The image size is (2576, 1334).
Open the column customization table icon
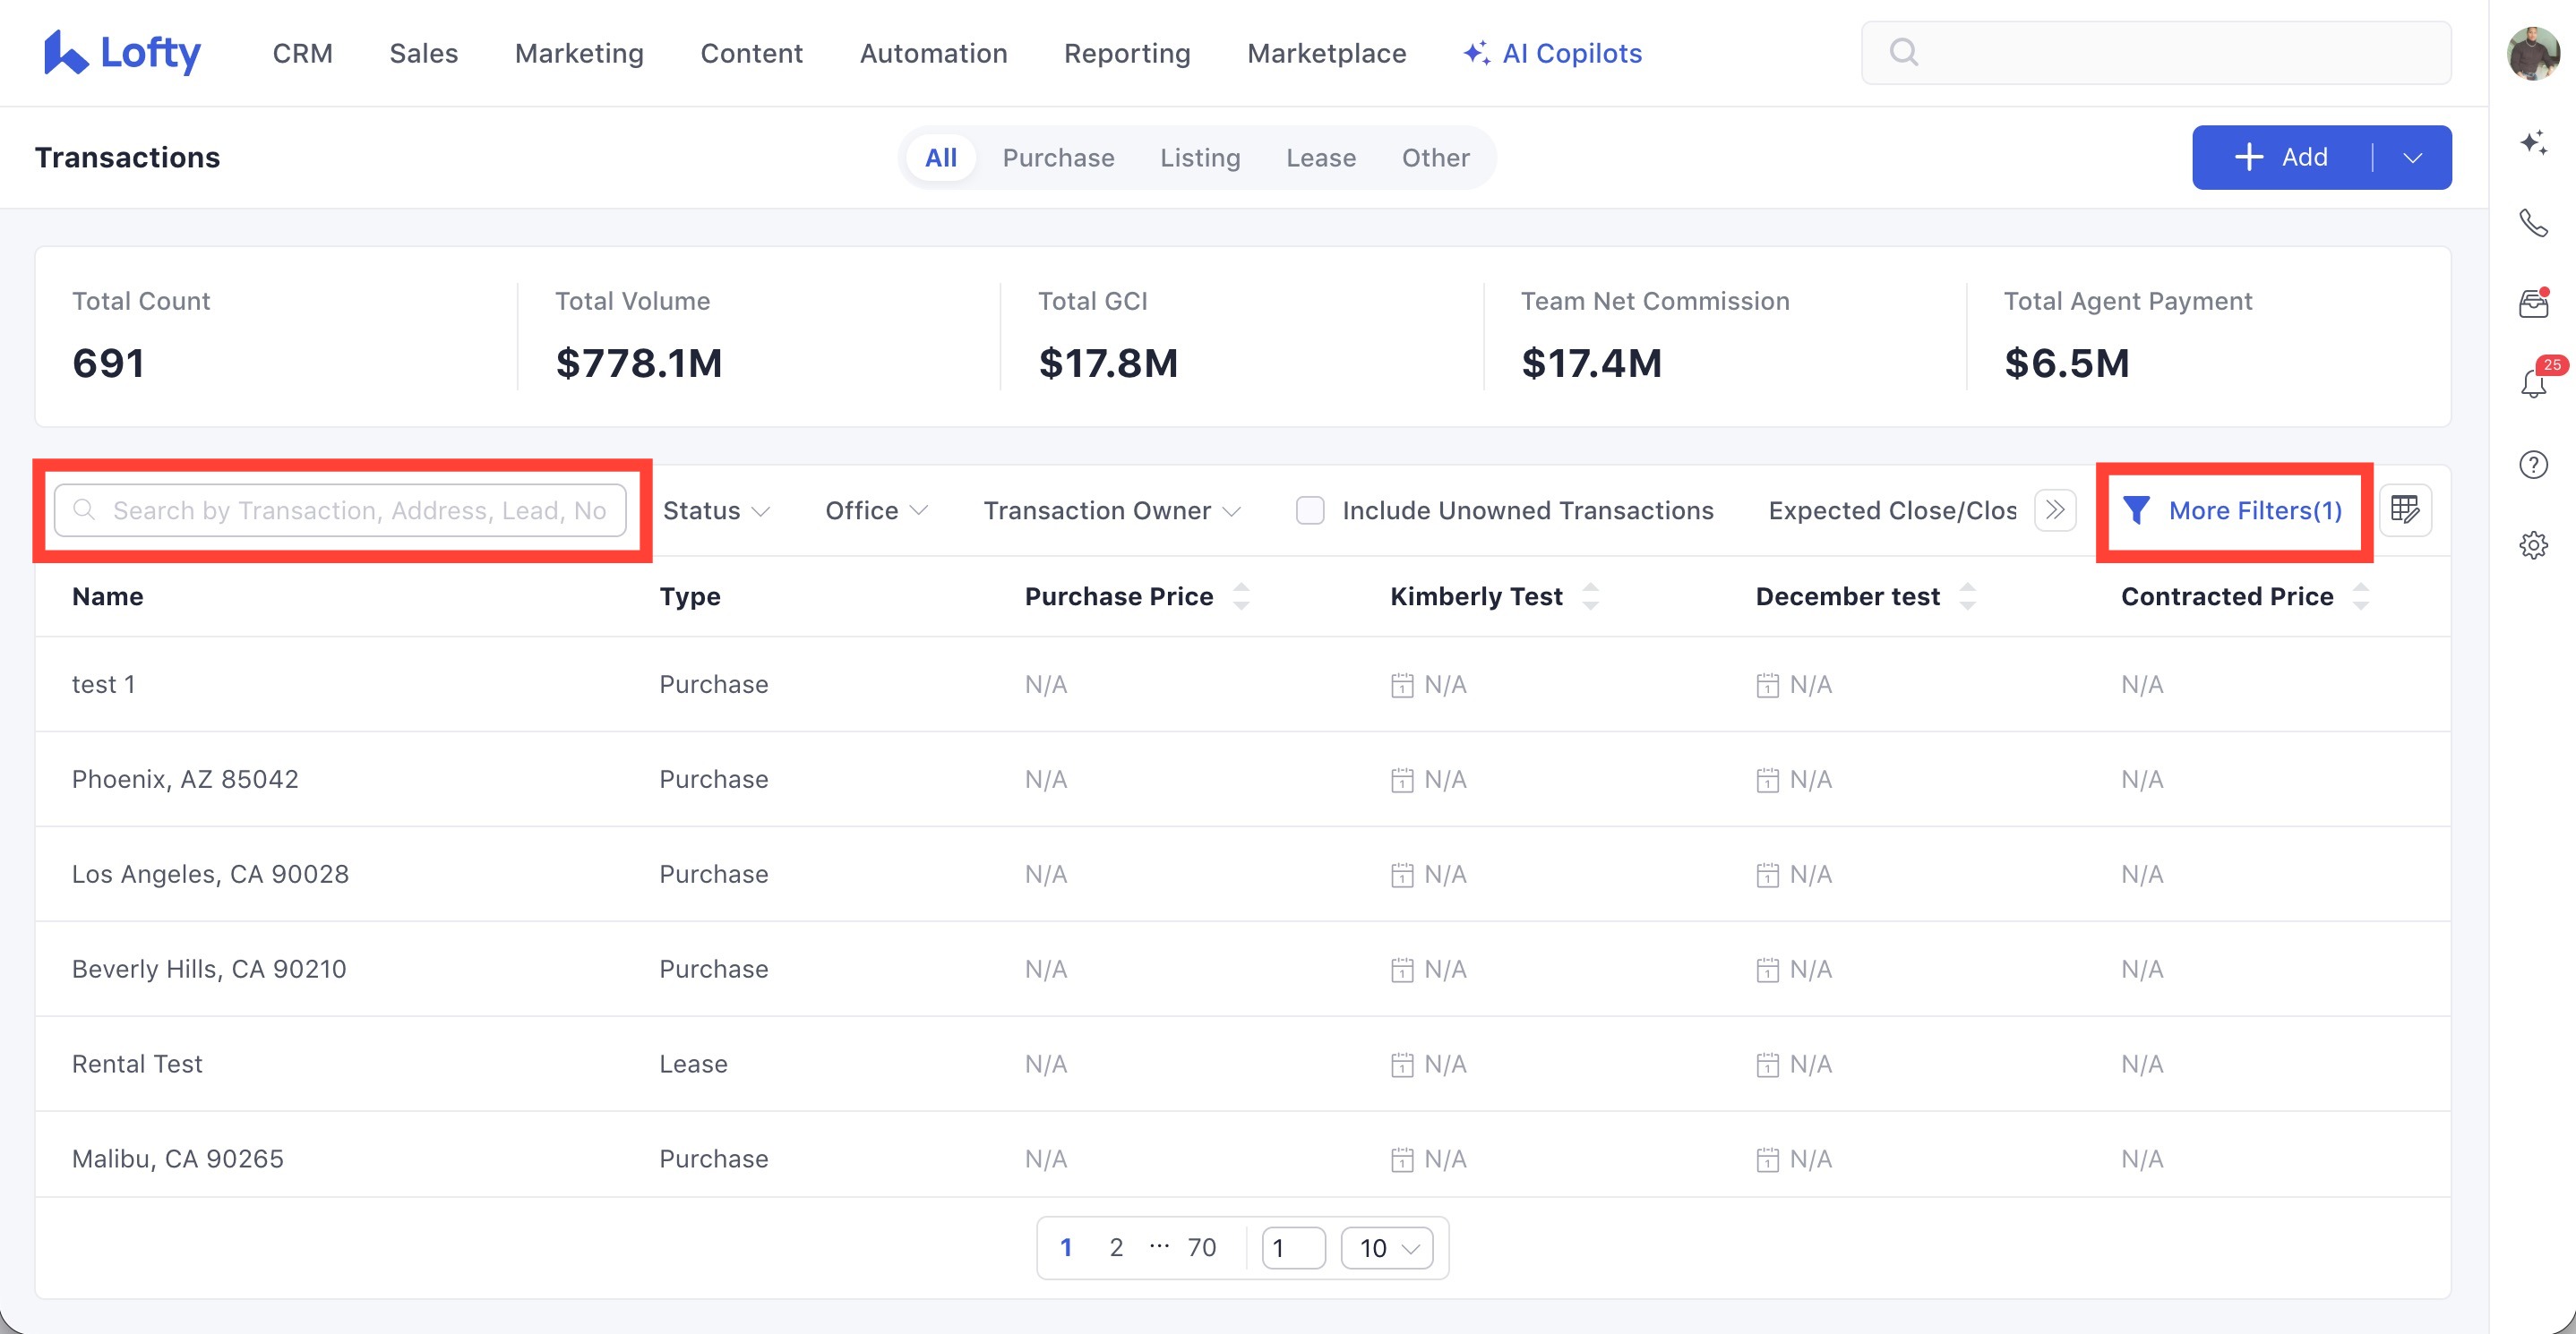[2404, 510]
